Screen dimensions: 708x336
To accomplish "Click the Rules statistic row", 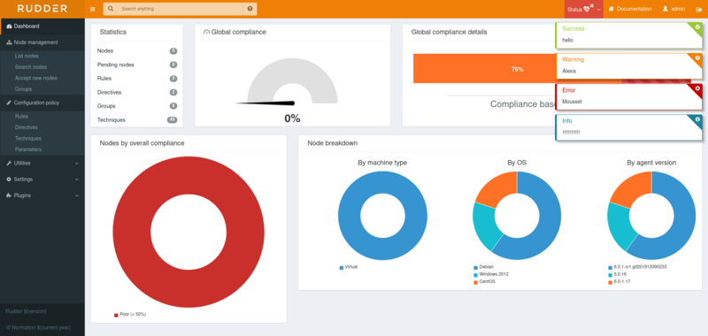I will click(x=137, y=79).
